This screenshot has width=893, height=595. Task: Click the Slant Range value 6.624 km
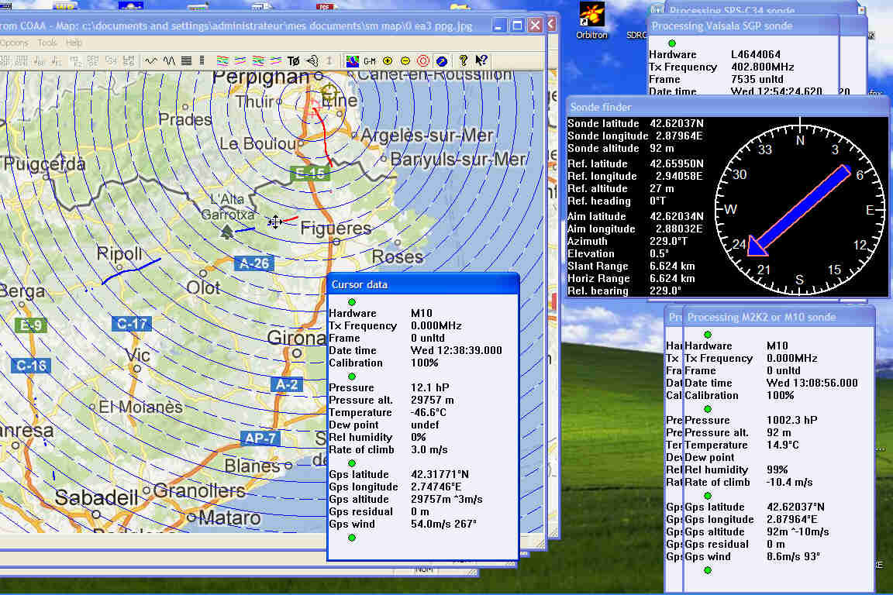tap(672, 266)
